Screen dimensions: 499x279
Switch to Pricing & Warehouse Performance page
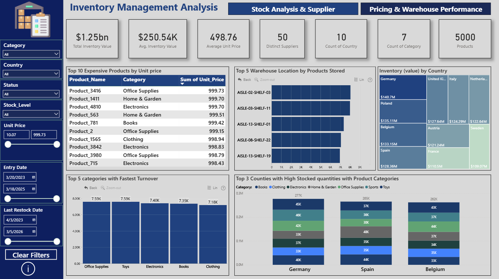point(426,9)
